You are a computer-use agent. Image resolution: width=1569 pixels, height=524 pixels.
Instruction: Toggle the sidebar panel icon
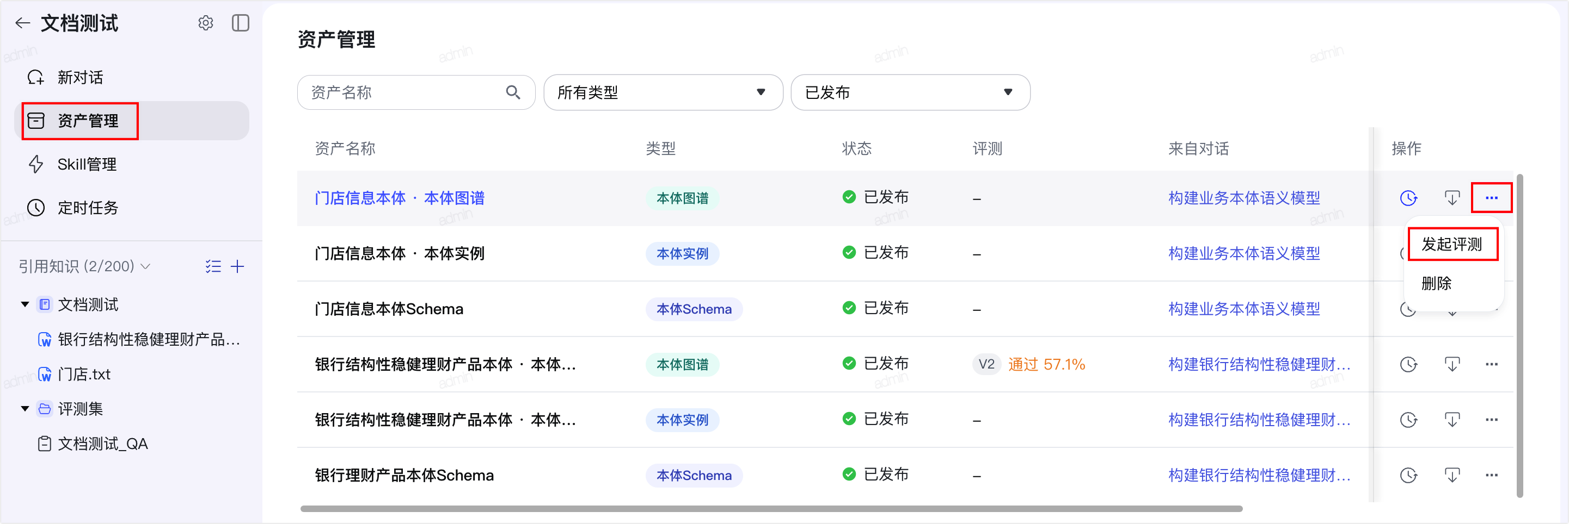(241, 23)
